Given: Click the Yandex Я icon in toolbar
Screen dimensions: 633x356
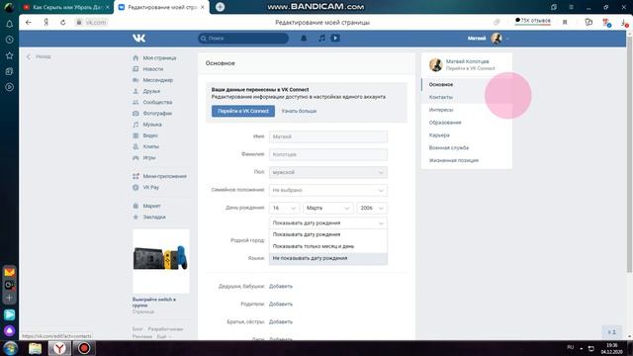Looking at the screenshot, I should (x=46, y=22).
